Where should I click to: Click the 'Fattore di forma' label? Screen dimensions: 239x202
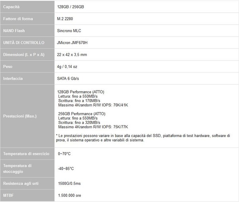click(x=18, y=19)
